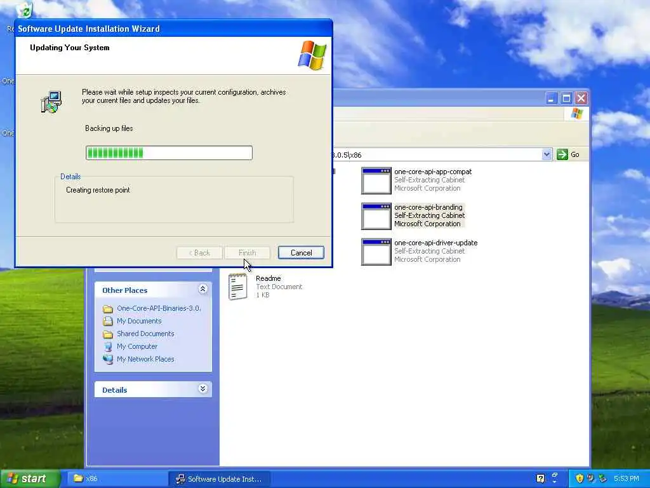Screen dimensions: 650x488
Task: Close the x86 Explorer window
Action: 581,98
